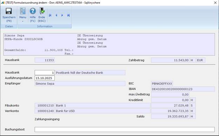Go to next record arrow
This screenshot has height=136, width=219.
[62, 15]
